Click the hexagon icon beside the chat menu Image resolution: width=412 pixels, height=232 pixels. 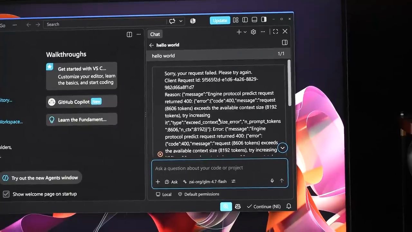(193, 21)
